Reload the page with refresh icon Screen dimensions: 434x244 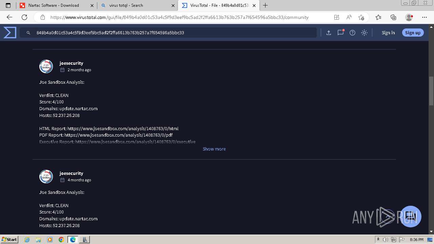pyautogui.click(x=24, y=17)
